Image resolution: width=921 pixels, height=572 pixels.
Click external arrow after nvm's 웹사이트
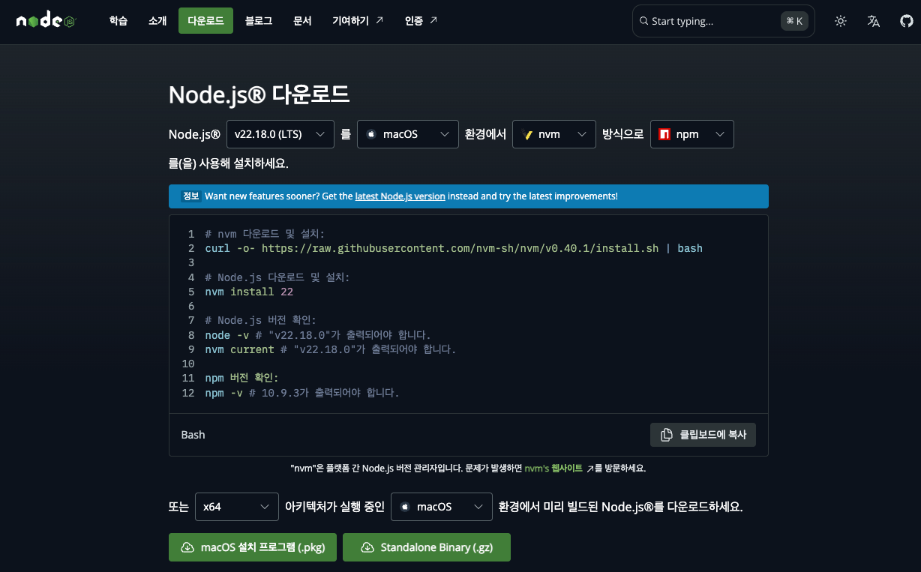pyautogui.click(x=590, y=469)
